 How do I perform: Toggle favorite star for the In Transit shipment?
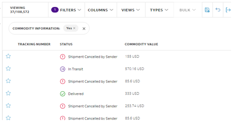pos(8,68)
